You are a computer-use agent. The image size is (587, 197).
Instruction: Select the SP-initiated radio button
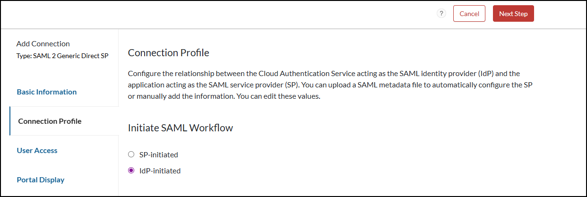[x=131, y=154]
